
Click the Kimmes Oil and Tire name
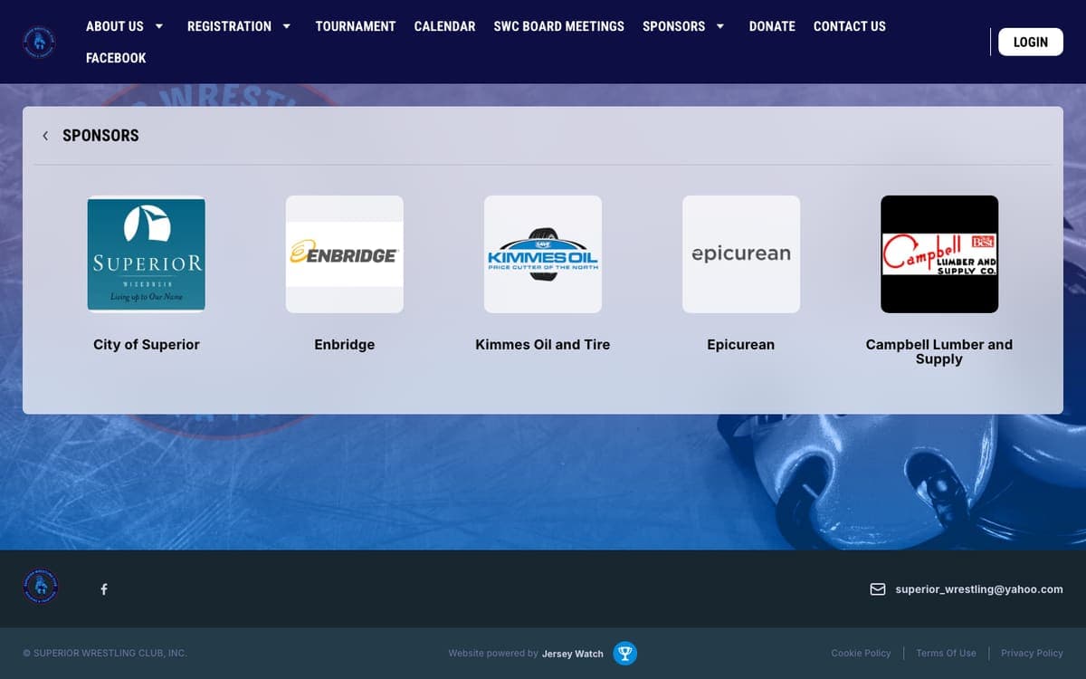coord(543,345)
